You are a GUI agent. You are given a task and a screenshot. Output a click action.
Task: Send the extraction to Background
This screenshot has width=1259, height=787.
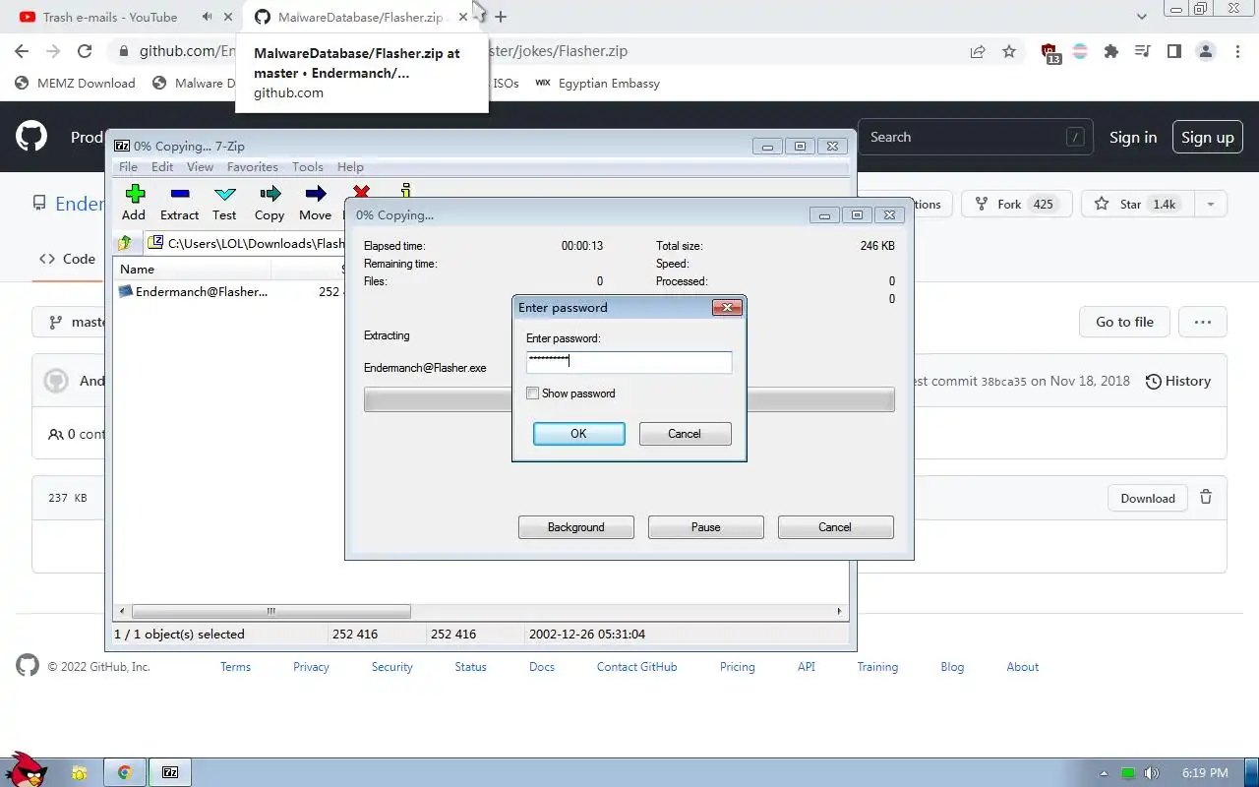click(x=575, y=527)
